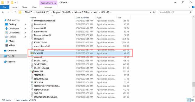Expand the address bar history dropdown

pos(151,12)
